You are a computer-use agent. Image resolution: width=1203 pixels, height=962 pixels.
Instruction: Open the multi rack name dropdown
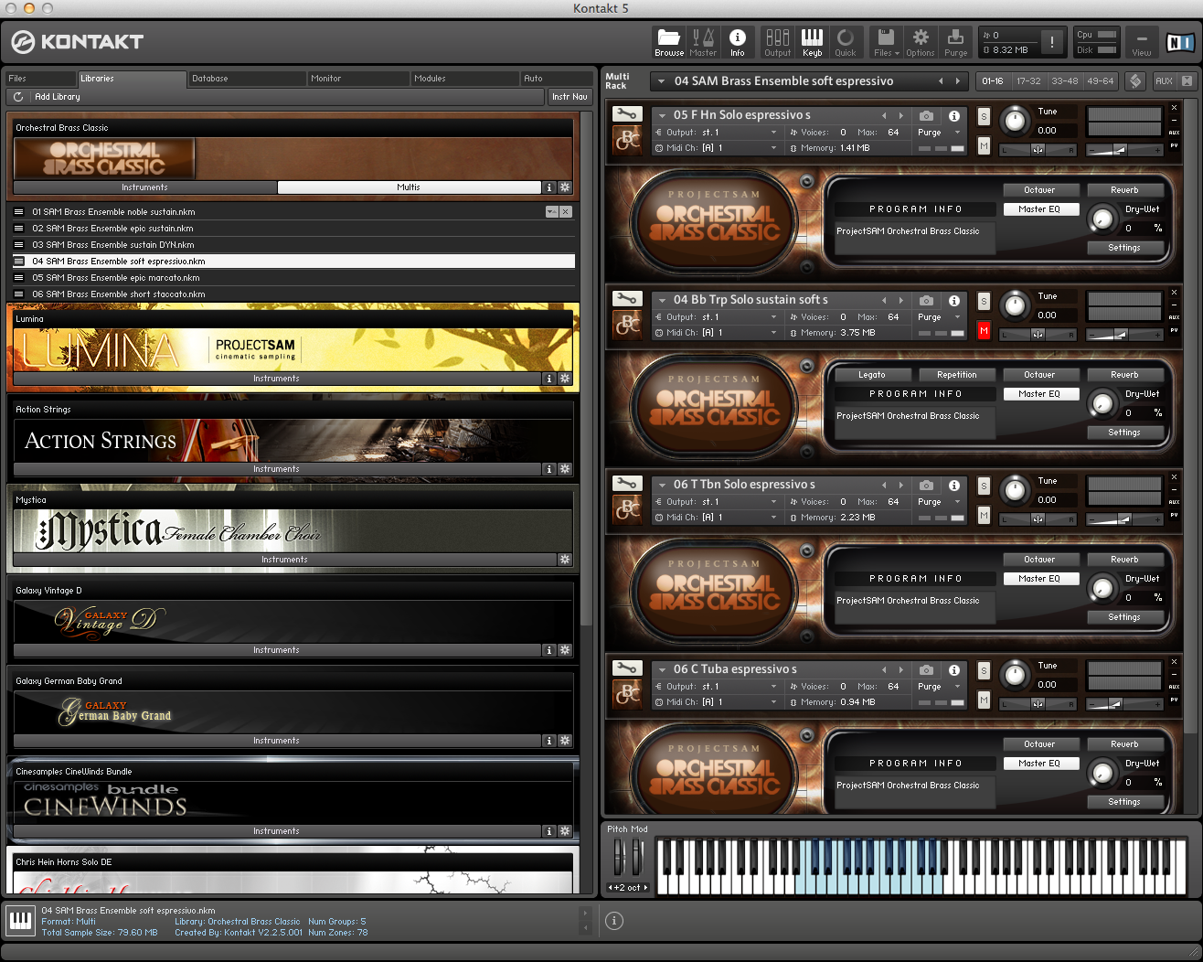coord(661,81)
